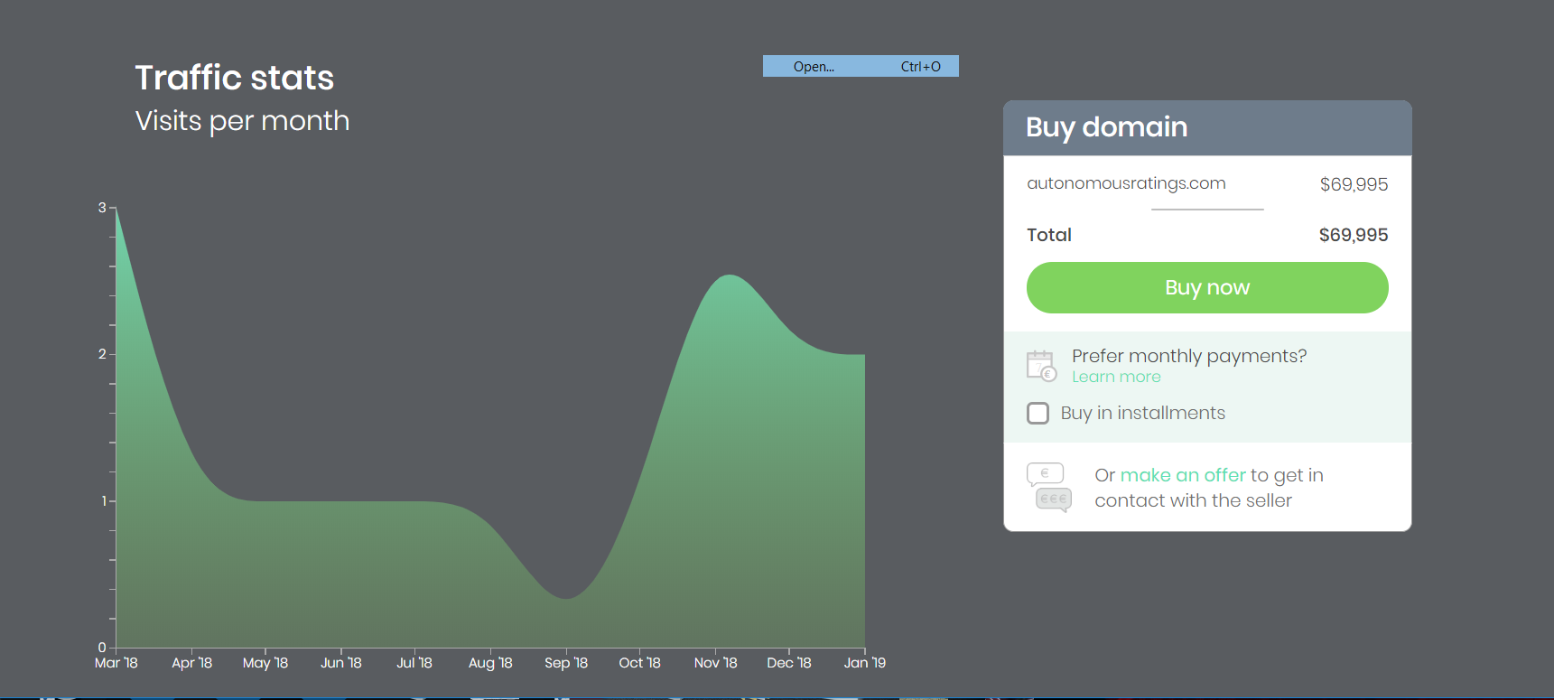Click the Sep '18 axis label
This screenshot has height=700, width=1554.
point(566,663)
